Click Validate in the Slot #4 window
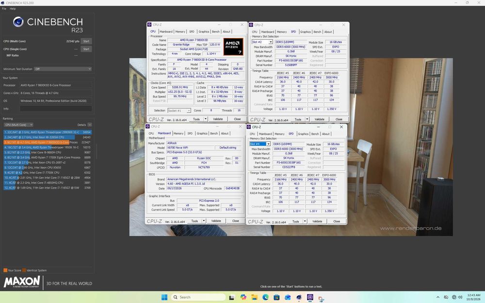This screenshot has height=303, width=485. (317, 221)
